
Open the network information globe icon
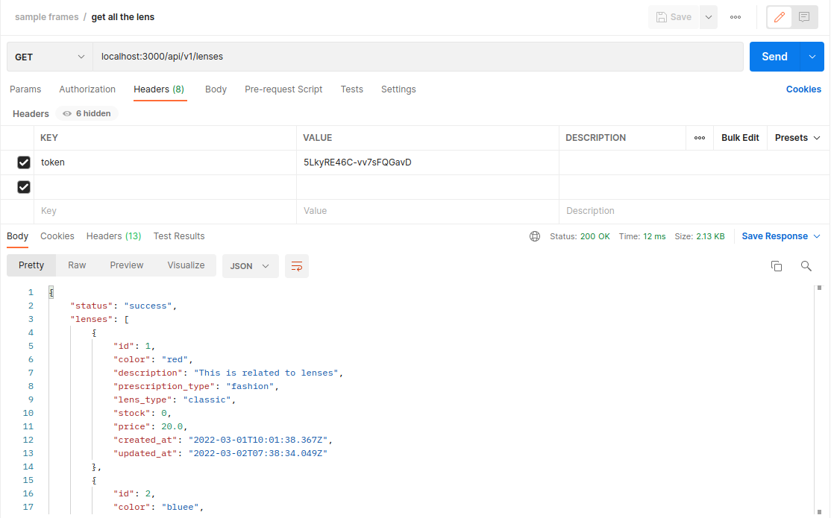click(535, 236)
